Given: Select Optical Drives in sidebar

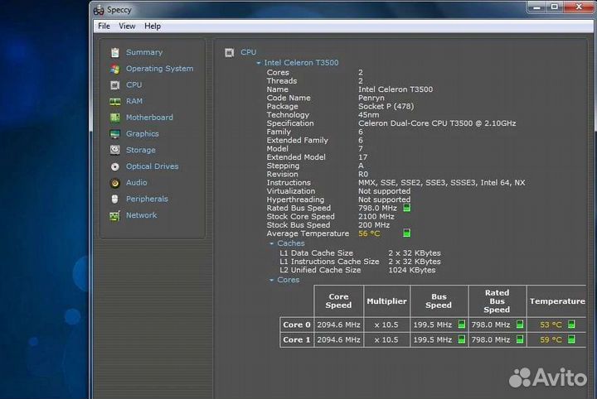Looking at the screenshot, I should [152, 166].
